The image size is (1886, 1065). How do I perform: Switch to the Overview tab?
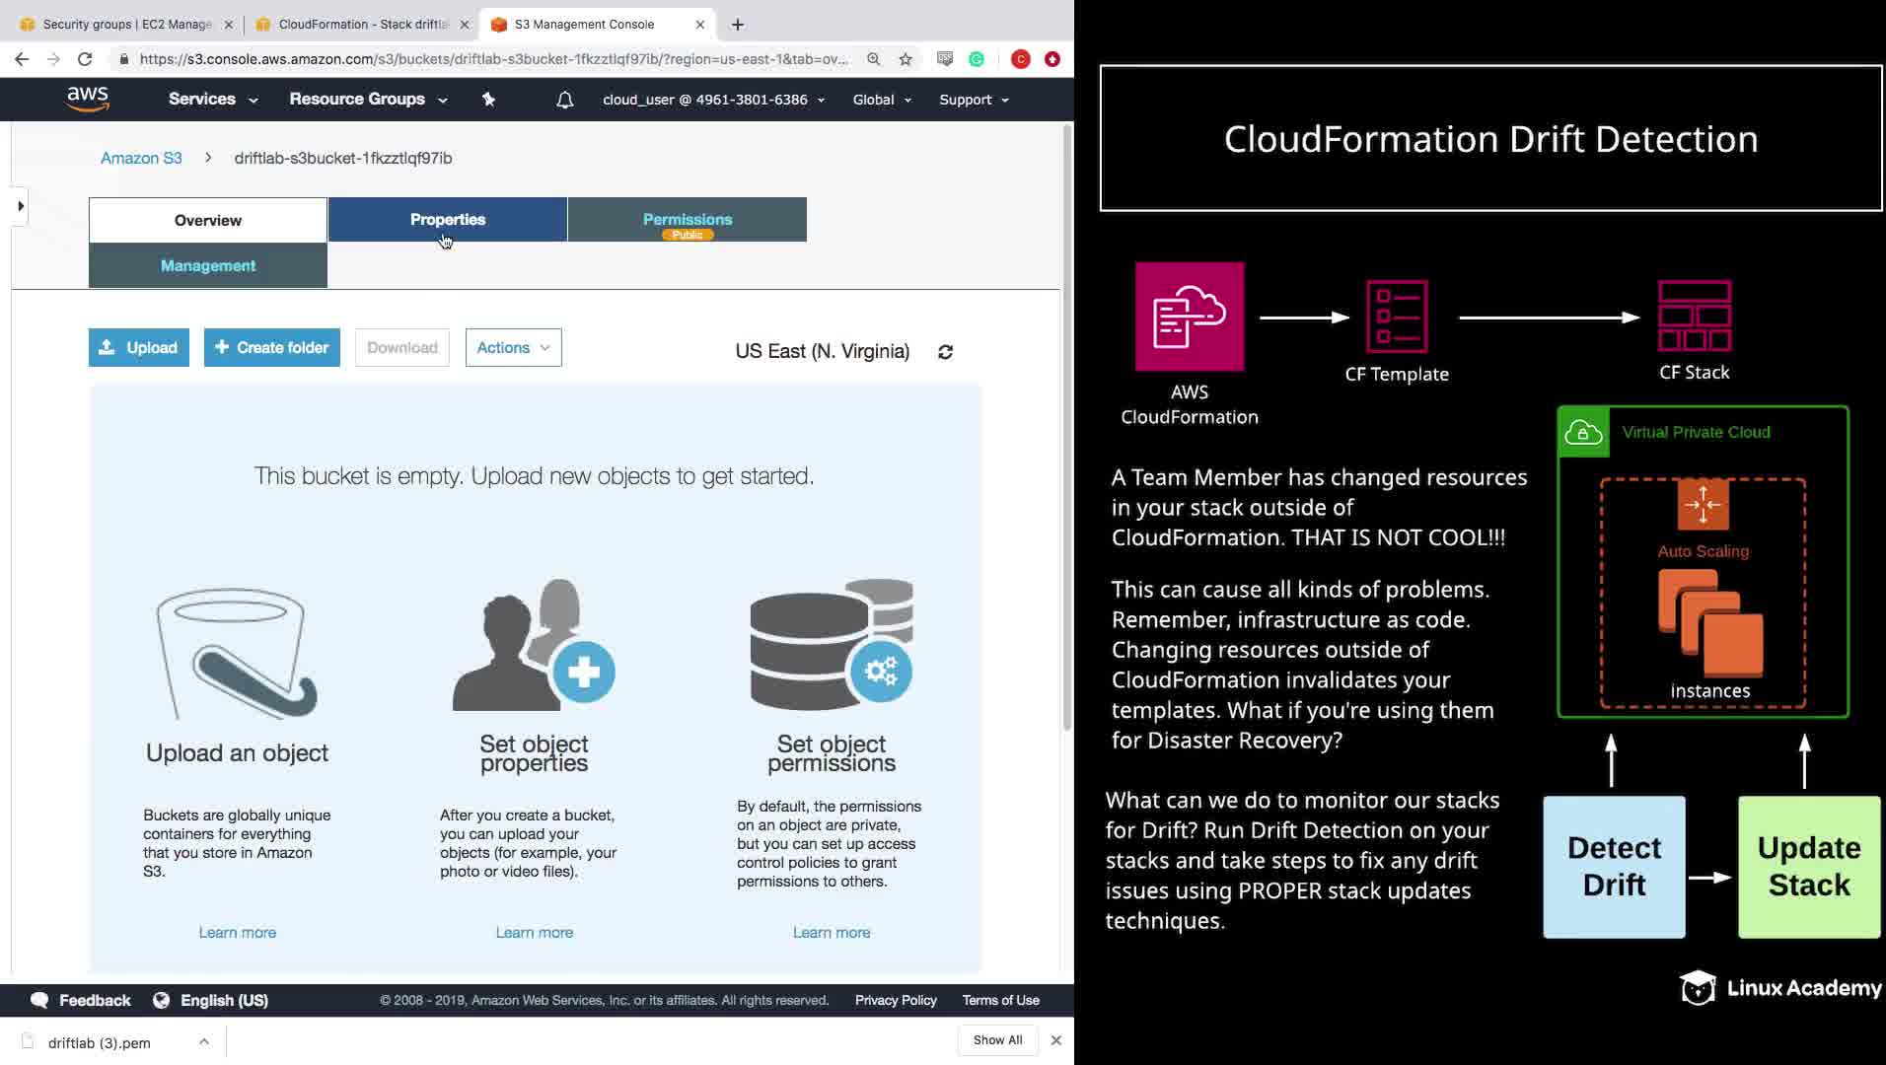click(x=208, y=220)
